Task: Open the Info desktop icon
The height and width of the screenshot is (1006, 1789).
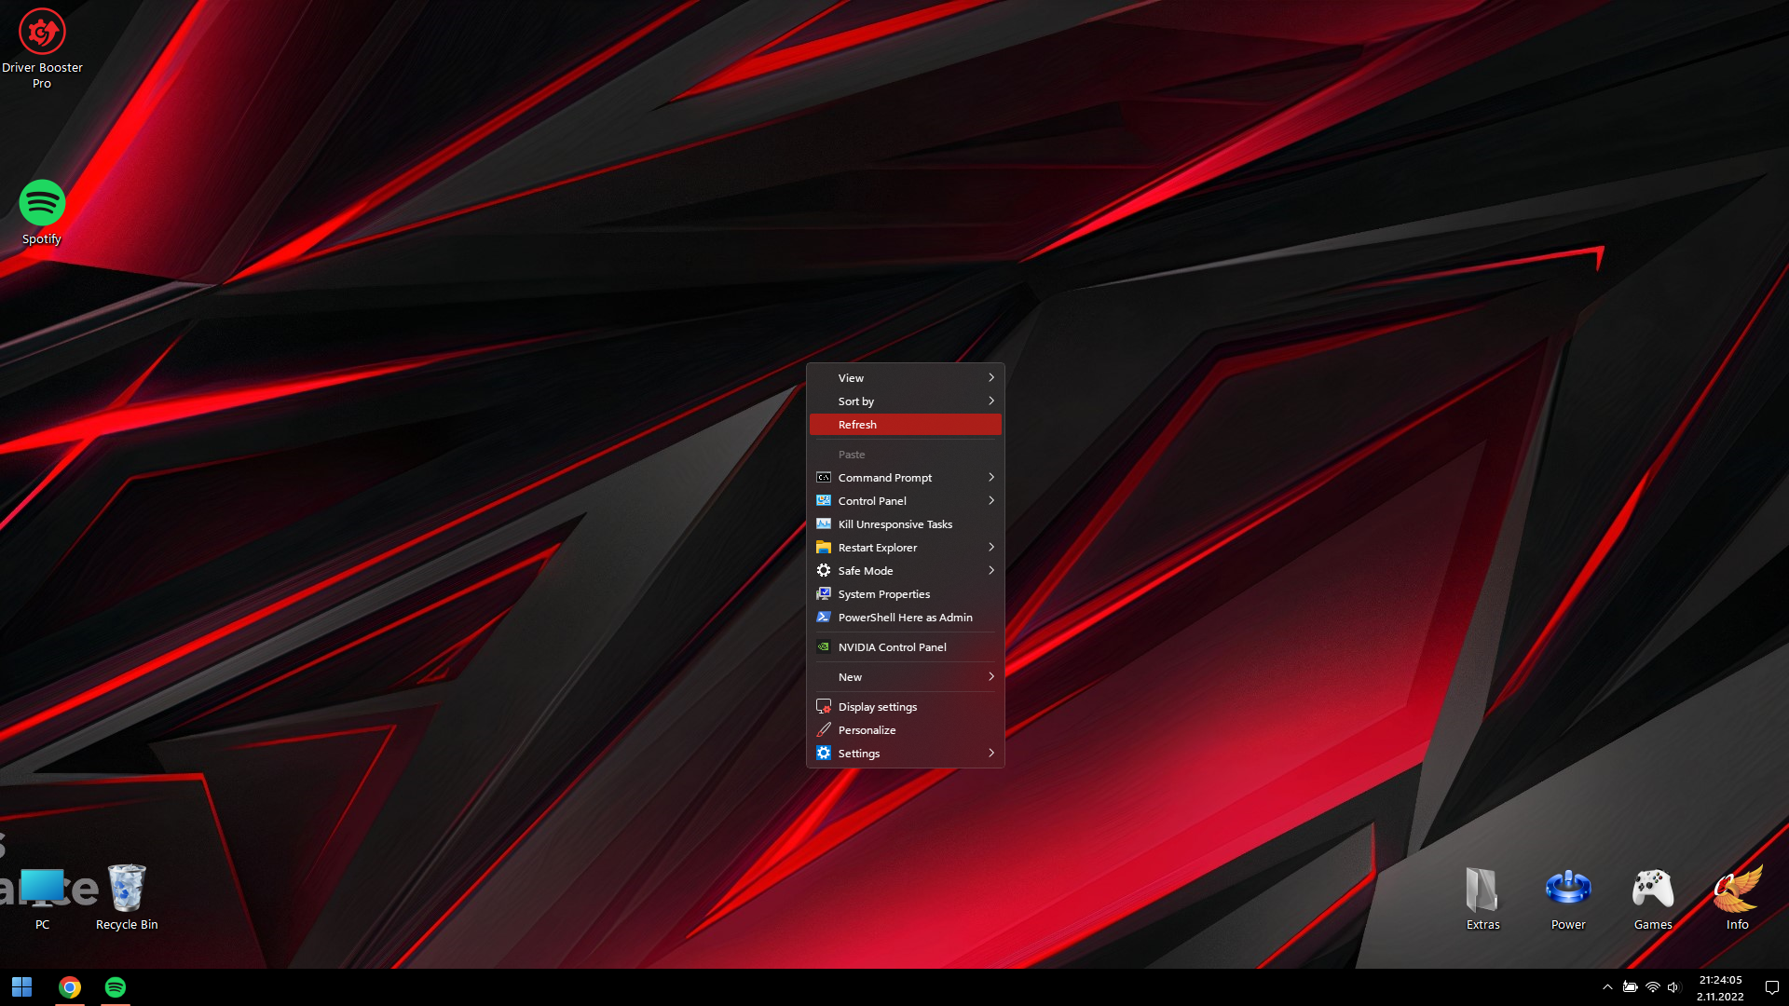Action: click(1737, 889)
